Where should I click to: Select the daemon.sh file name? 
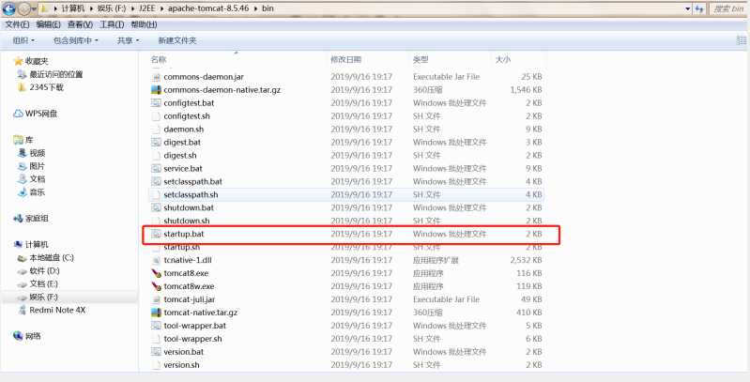tap(184, 130)
